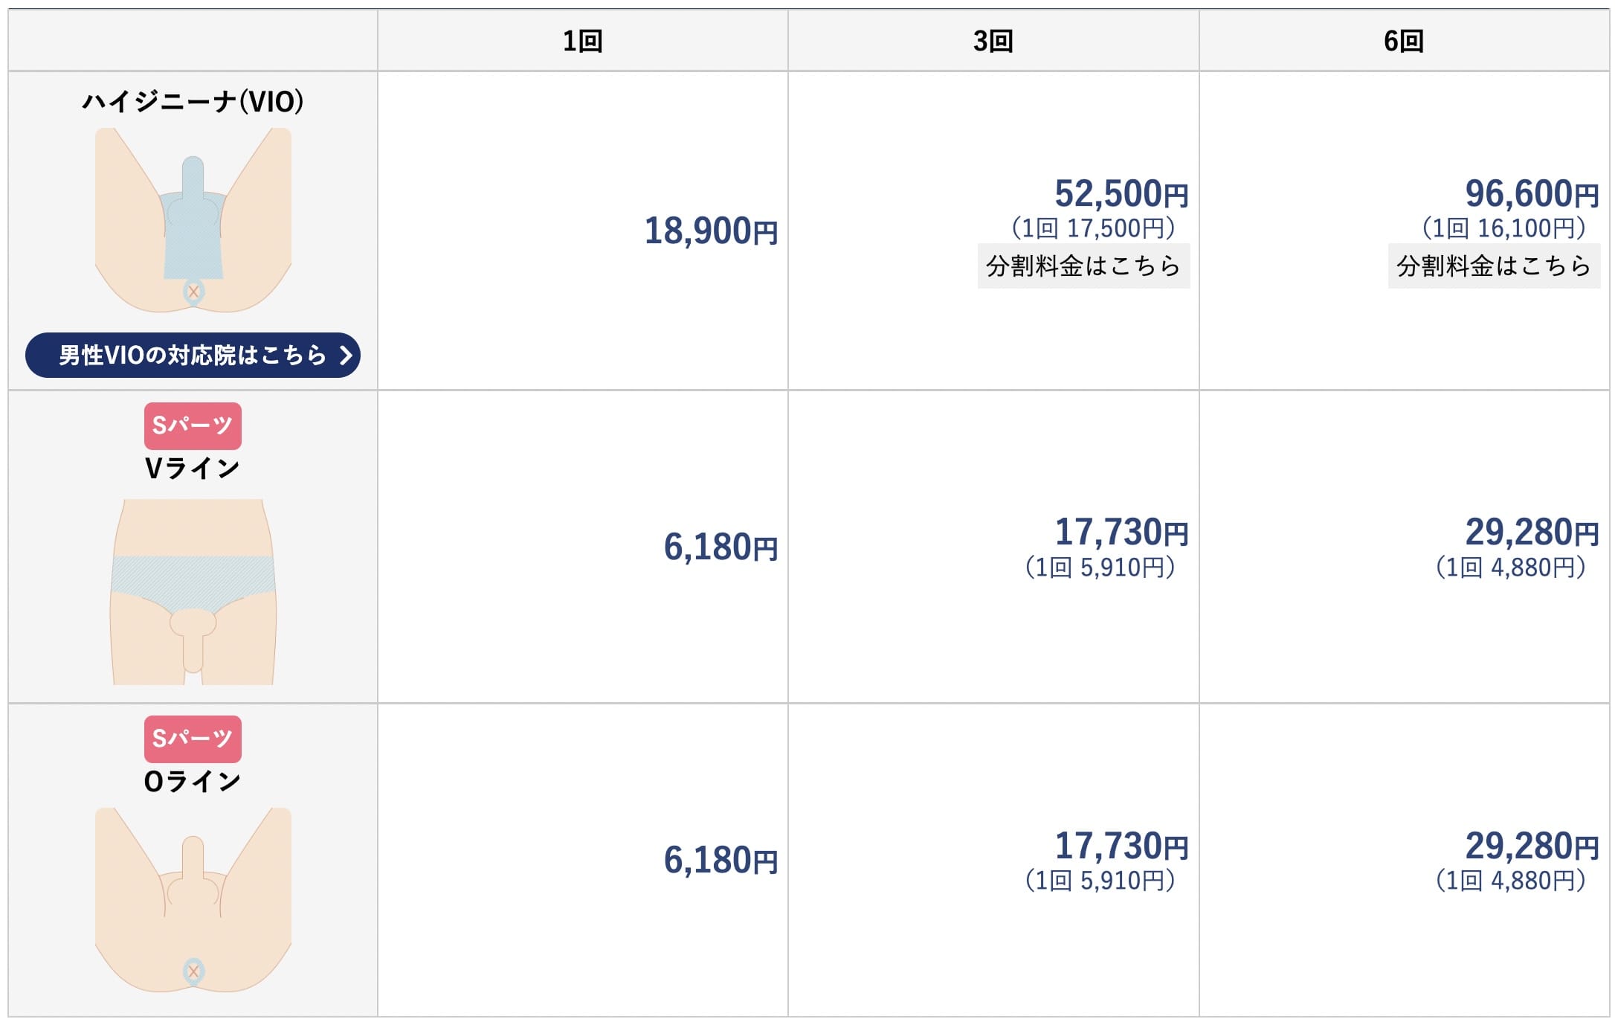Viewport: 1615px width, 1019px height.
Task: Click the 18,900円 single-session VIO price
Action: 710,231
